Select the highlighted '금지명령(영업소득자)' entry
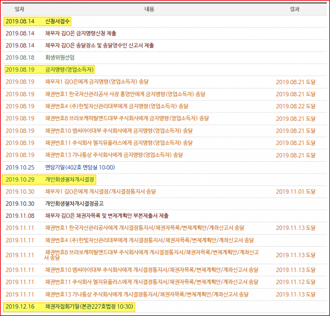Screen dimensions: 330x316 [x=69, y=70]
